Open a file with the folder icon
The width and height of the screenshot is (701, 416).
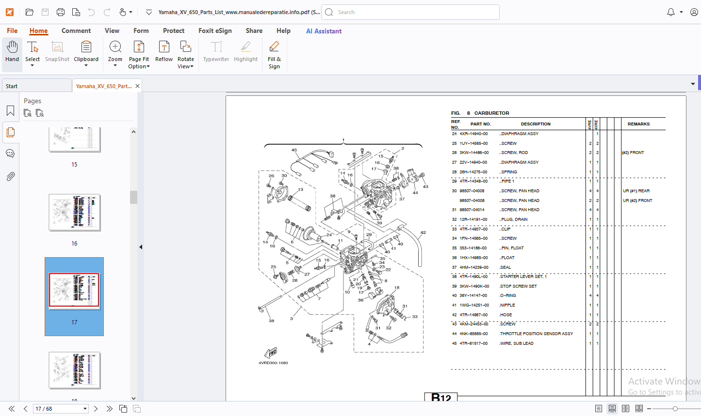point(30,12)
